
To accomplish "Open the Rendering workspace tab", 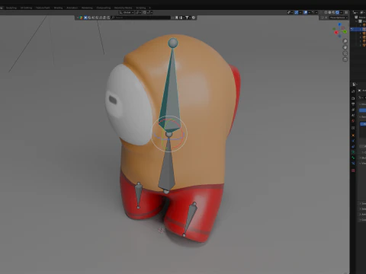I will (x=87, y=8).
